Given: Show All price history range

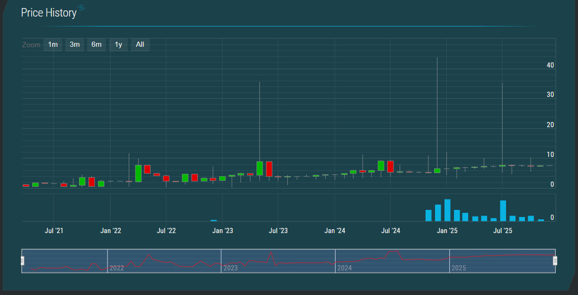Looking at the screenshot, I should click(140, 44).
